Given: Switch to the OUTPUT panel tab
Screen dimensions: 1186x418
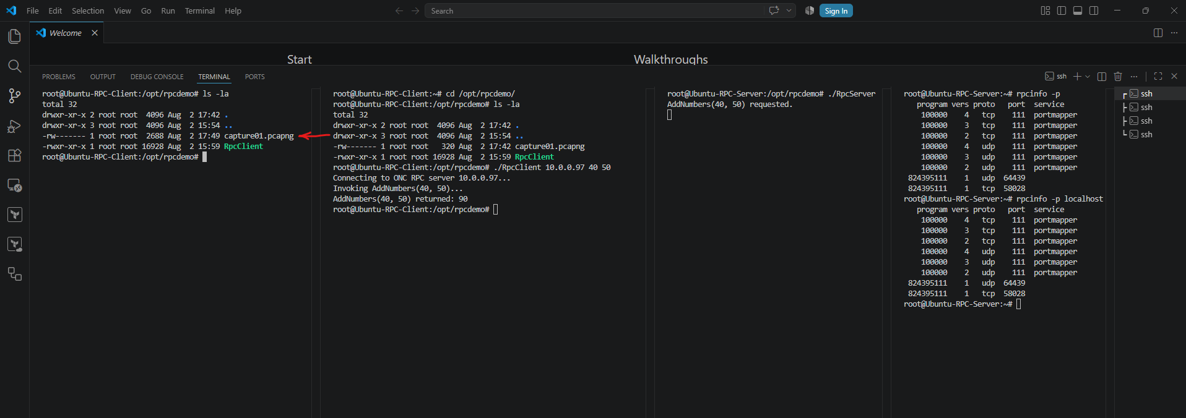Looking at the screenshot, I should click(x=103, y=77).
